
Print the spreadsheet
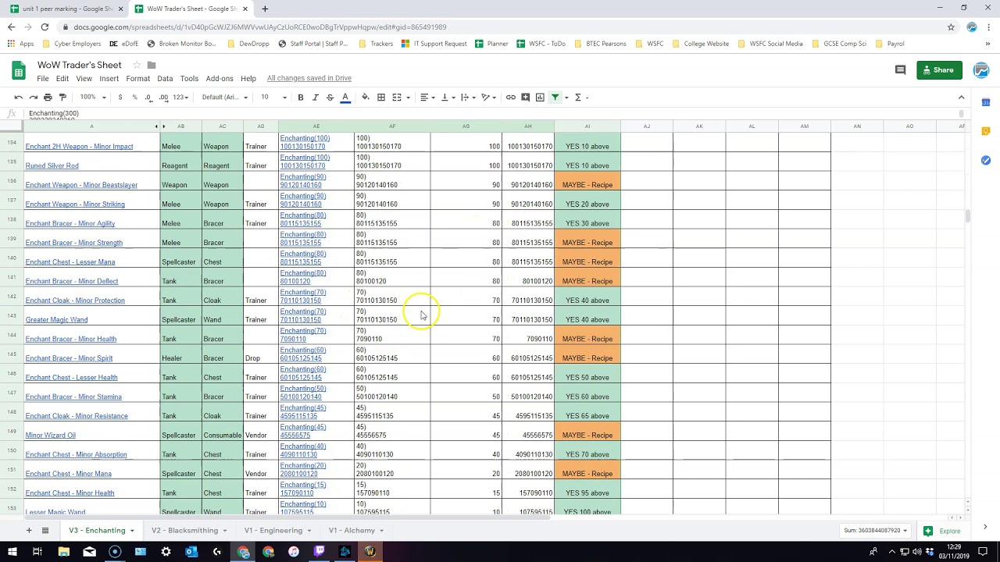click(48, 98)
